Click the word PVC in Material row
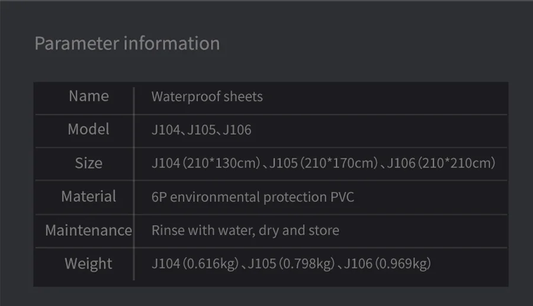 (342, 197)
